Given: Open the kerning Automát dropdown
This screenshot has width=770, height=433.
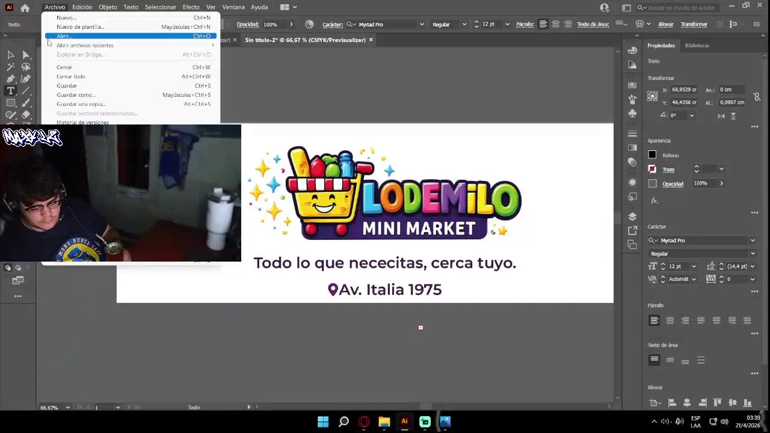Looking at the screenshot, I should click(694, 279).
